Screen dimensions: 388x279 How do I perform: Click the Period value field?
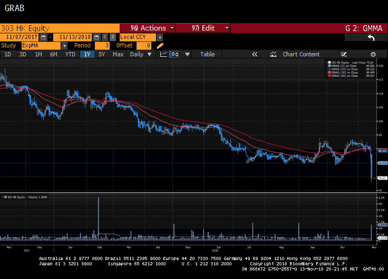point(102,46)
